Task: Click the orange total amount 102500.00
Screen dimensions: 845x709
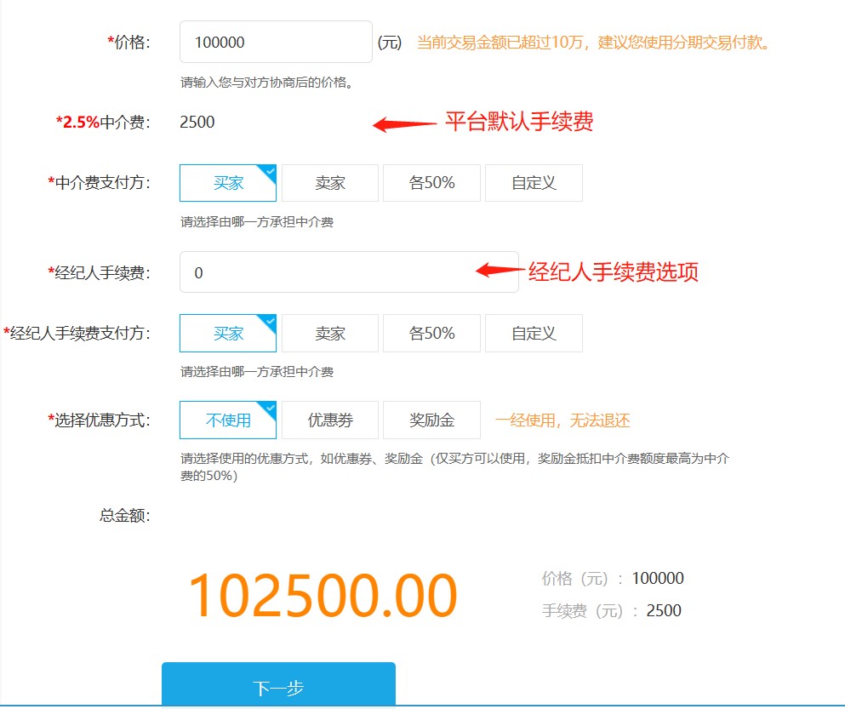Action: click(322, 596)
